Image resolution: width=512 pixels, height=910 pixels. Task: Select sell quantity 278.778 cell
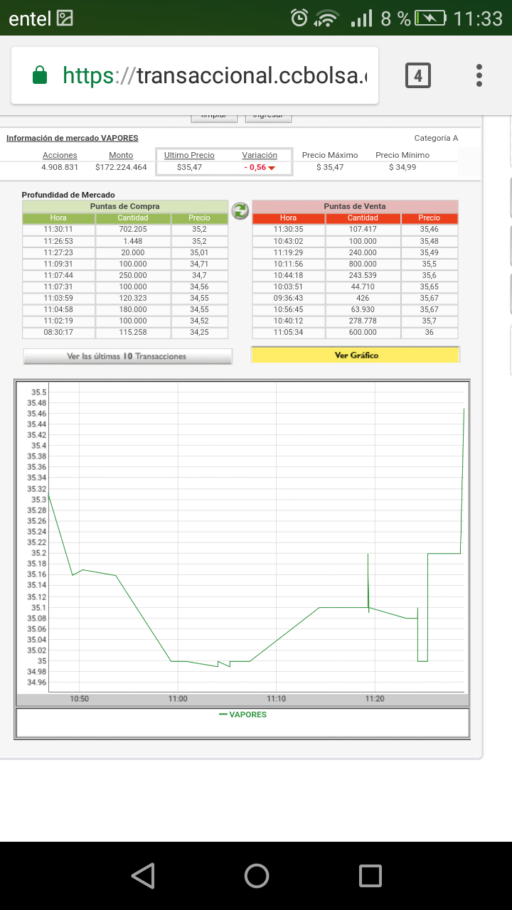[x=363, y=321]
